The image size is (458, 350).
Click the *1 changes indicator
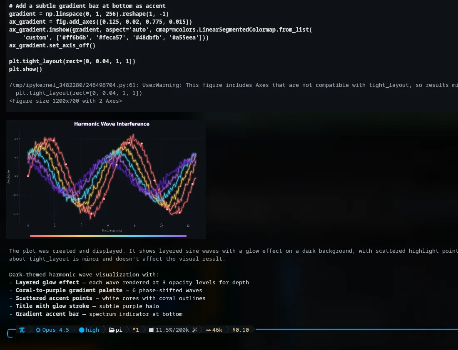click(136, 330)
